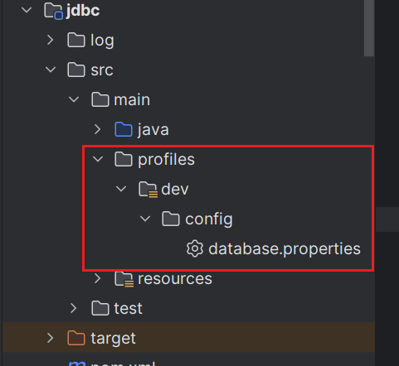Expand the target folder

(50, 338)
